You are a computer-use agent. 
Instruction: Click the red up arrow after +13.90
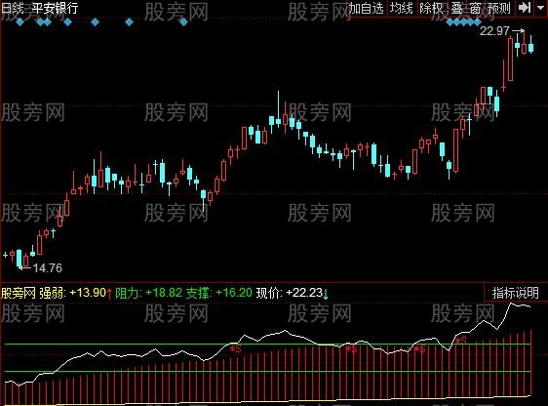coord(109,294)
